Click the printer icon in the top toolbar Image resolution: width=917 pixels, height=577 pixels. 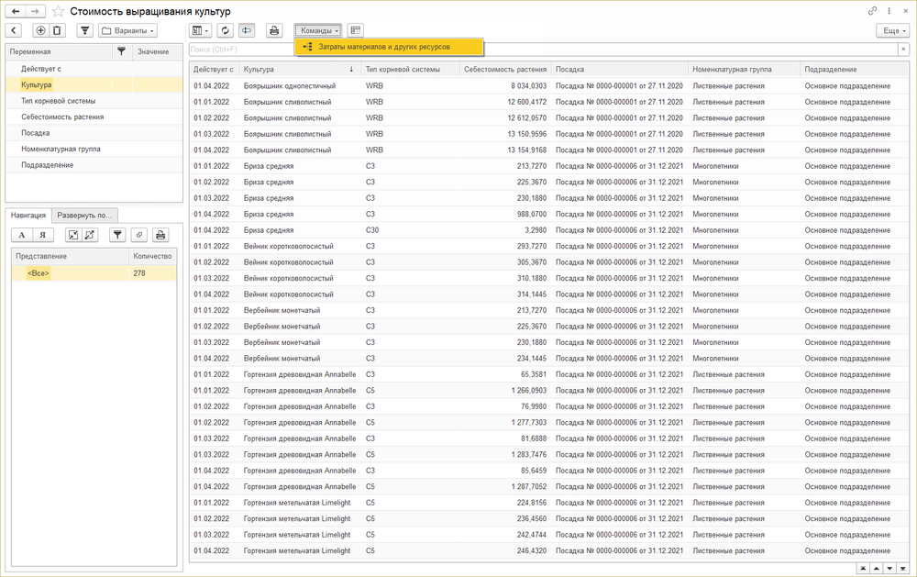tap(273, 30)
